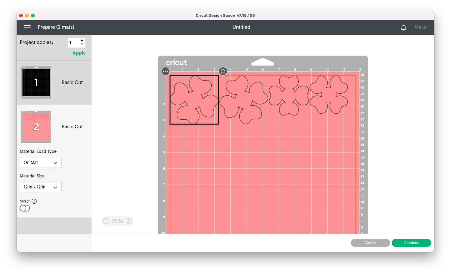Click the Continue button
Image resolution: width=451 pixels, height=274 pixels.
pyautogui.click(x=411, y=243)
